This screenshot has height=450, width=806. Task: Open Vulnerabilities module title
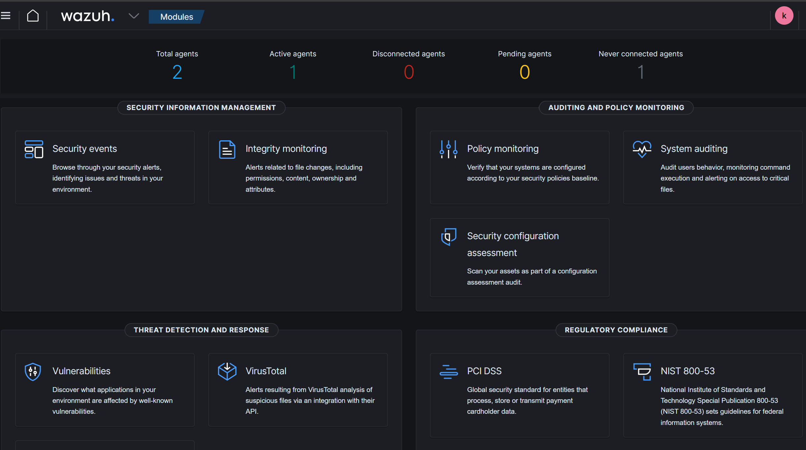pos(81,371)
